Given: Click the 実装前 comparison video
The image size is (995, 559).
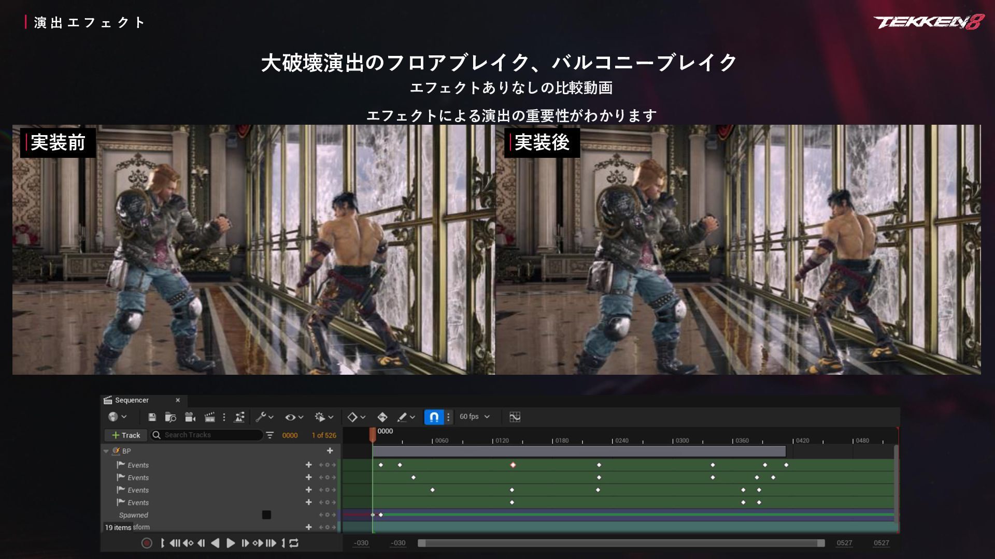Looking at the screenshot, I should (253, 249).
